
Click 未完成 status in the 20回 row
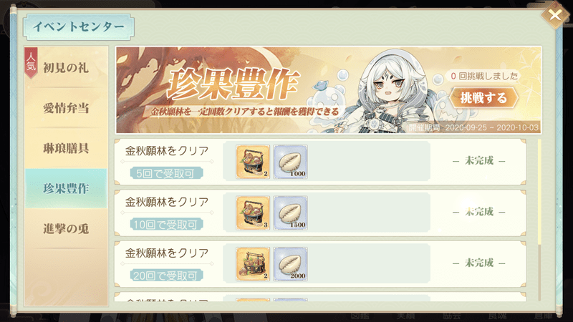[x=479, y=263]
